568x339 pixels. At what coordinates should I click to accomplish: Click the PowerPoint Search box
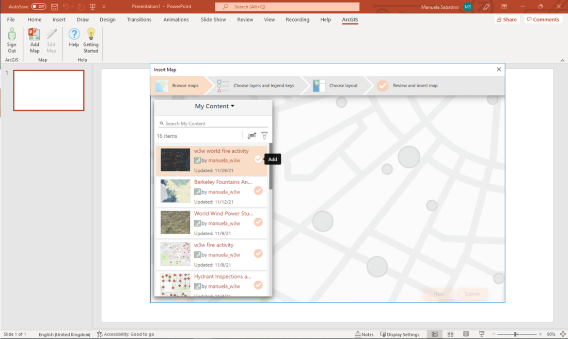(287, 7)
